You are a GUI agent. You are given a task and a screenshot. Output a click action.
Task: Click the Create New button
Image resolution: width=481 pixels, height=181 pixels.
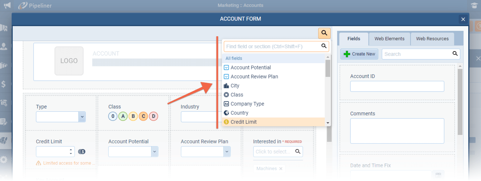(359, 54)
